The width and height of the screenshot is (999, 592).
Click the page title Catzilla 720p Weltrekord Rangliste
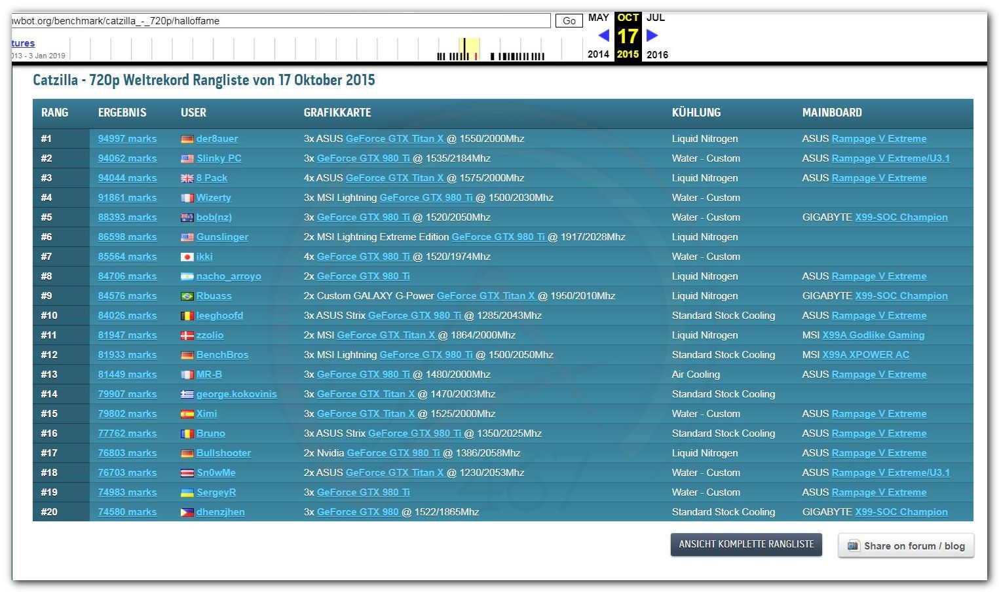204,81
